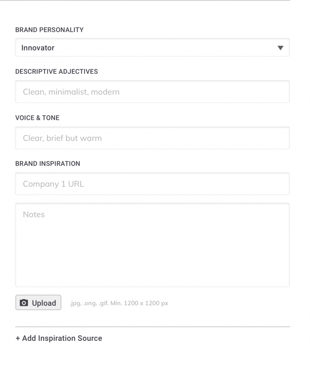Click the Notes placeholder word

point(34,215)
